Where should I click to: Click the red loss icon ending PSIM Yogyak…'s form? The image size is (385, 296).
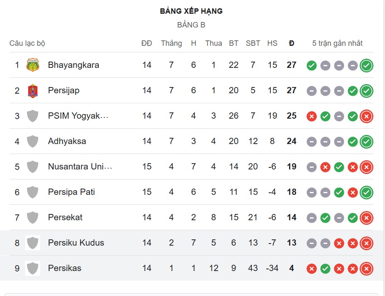pyautogui.click(x=366, y=116)
